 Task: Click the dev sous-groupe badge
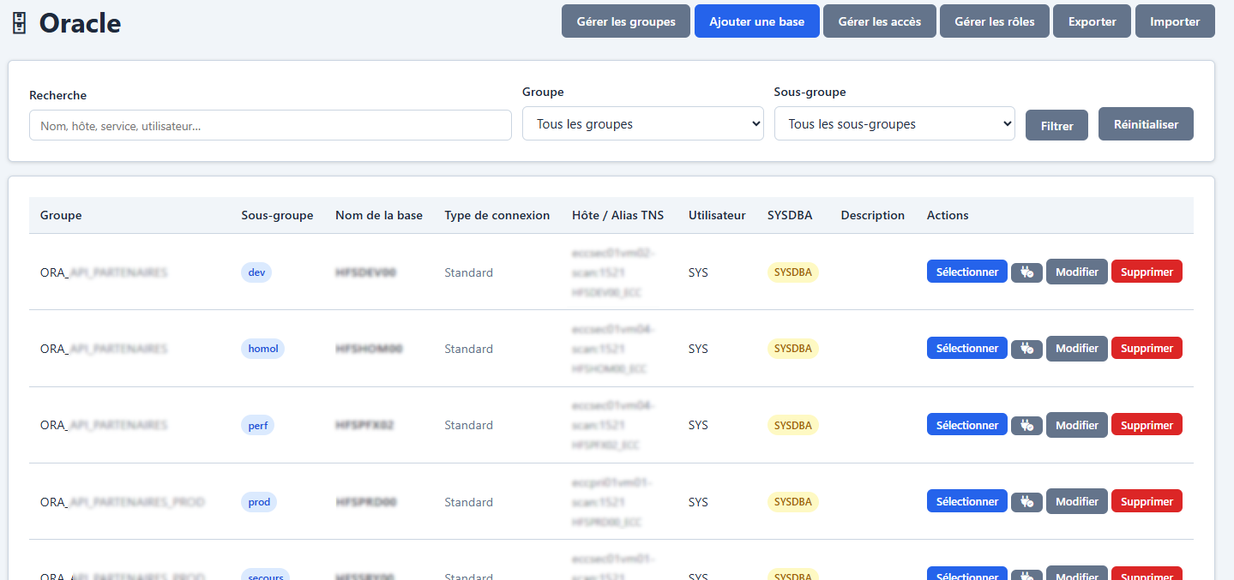tap(256, 272)
